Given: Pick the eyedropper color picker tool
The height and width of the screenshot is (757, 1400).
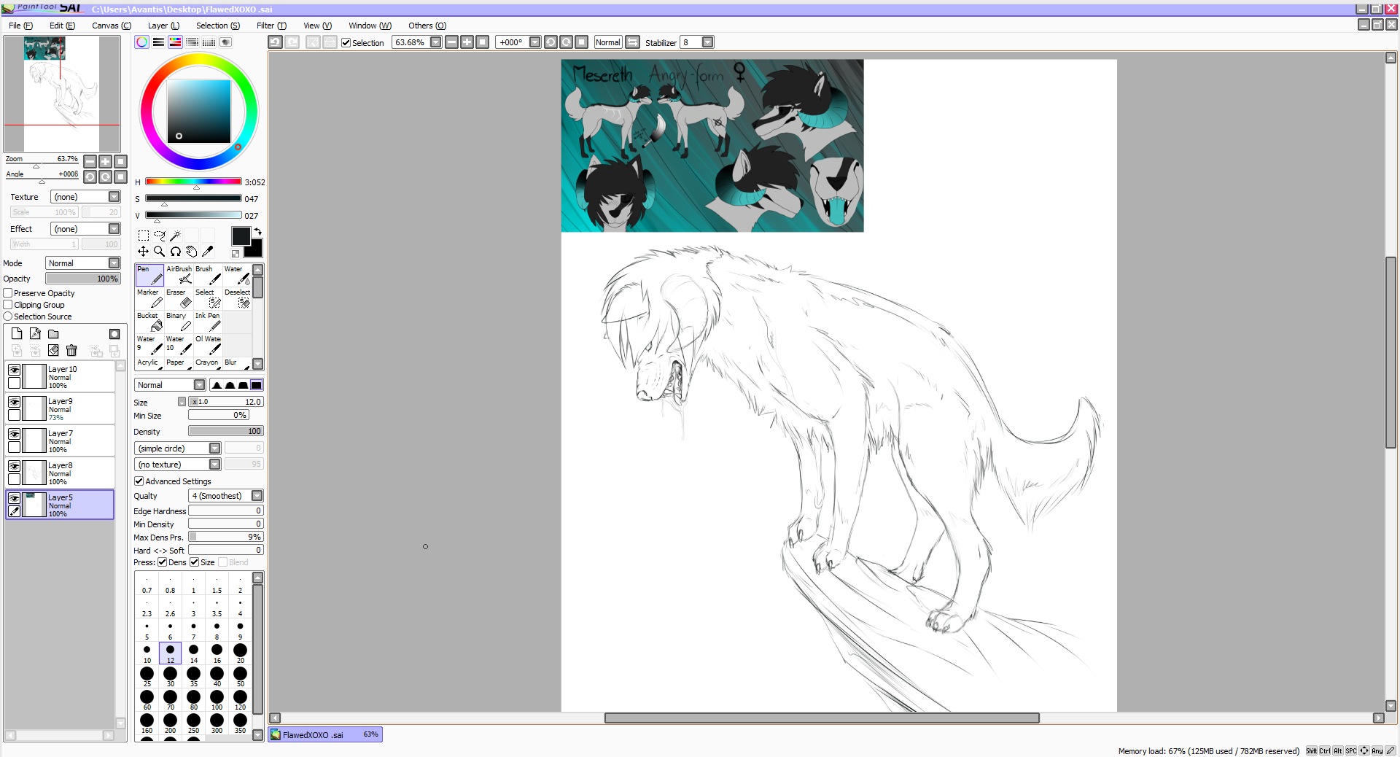Looking at the screenshot, I should click(208, 252).
